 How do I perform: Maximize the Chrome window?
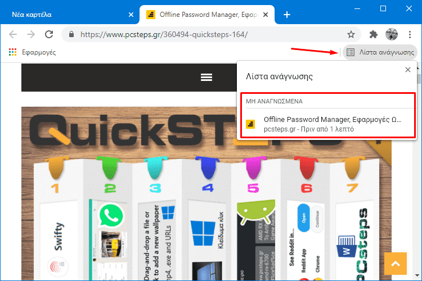(383, 8)
